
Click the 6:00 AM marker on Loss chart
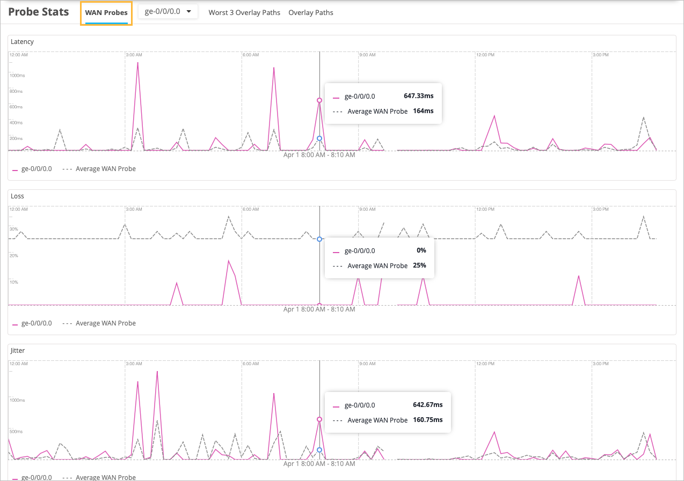[250, 209]
